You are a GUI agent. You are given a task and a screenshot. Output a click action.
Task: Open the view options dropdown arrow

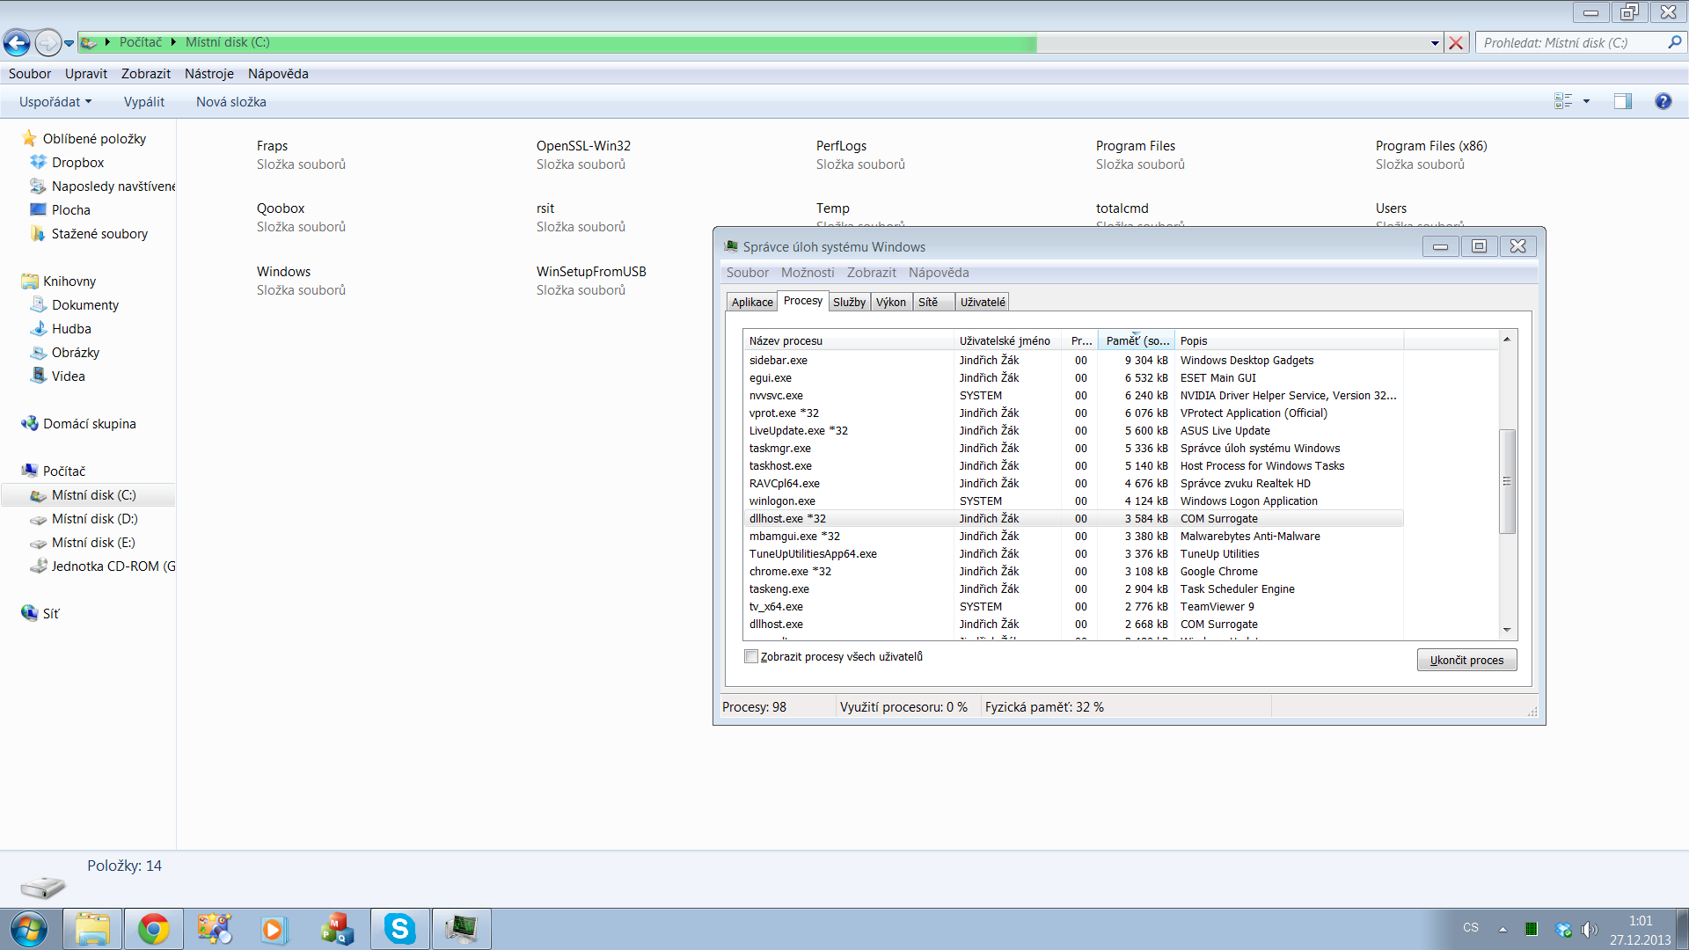(1587, 101)
